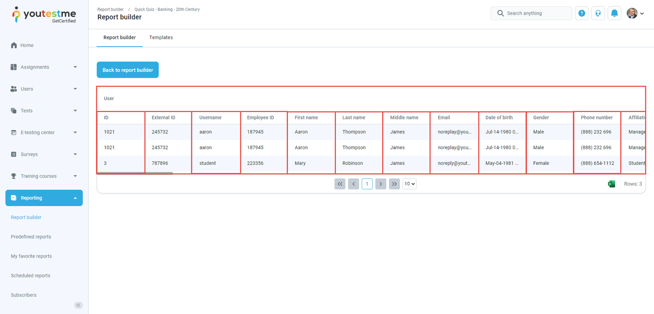
Task: Go to the next results page
Action: point(381,184)
